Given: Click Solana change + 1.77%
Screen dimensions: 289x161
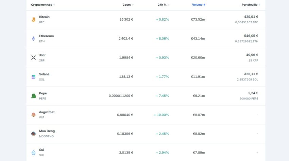Looking at the screenshot, I should [163, 77].
